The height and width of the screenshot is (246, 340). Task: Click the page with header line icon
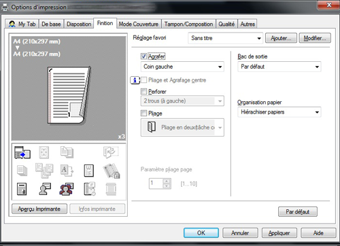click(22, 189)
